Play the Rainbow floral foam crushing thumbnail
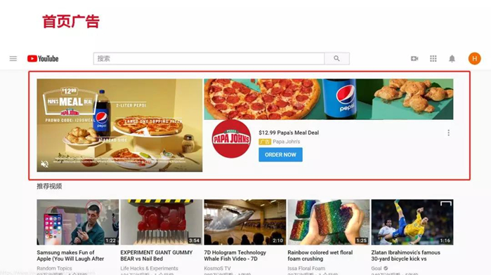 pos(329,222)
